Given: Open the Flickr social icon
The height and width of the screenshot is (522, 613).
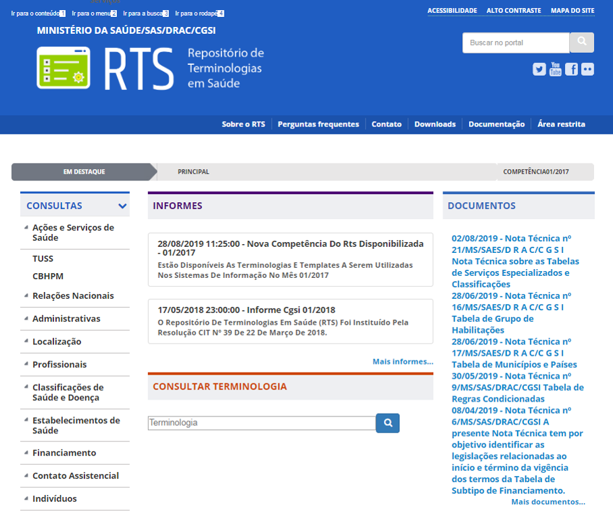Looking at the screenshot, I should (587, 69).
